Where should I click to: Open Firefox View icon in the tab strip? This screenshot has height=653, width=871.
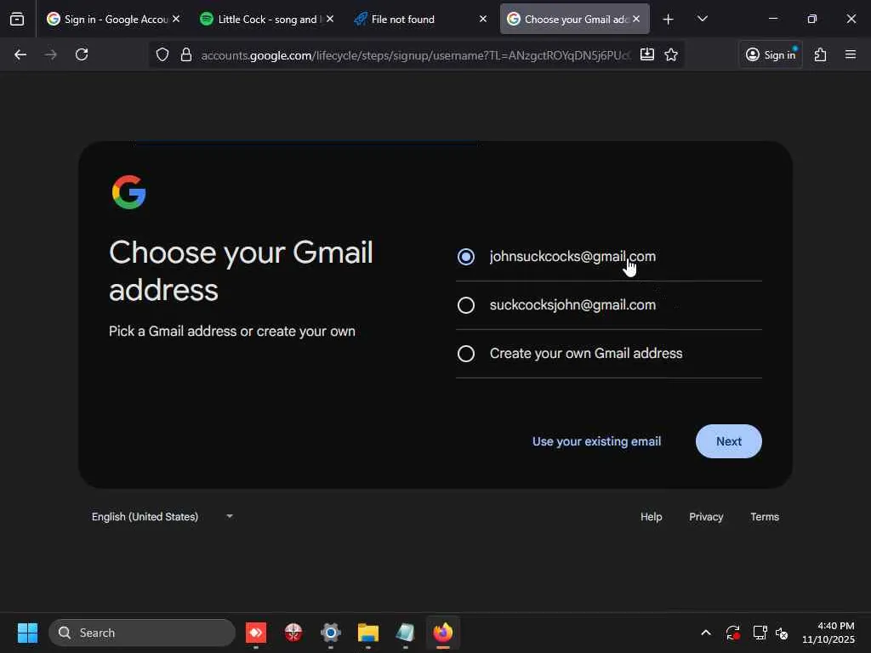click(x=17, y=20)
